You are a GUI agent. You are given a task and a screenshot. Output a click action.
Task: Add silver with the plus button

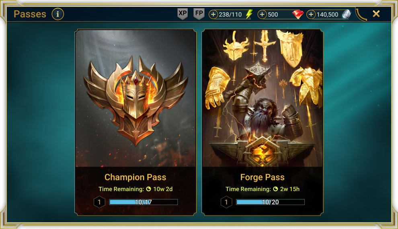[x=311, y=14]
